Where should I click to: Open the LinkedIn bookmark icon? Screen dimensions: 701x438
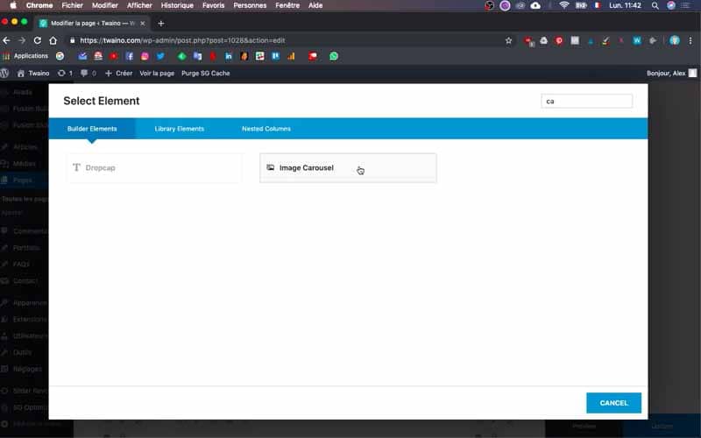pos(229,56)
